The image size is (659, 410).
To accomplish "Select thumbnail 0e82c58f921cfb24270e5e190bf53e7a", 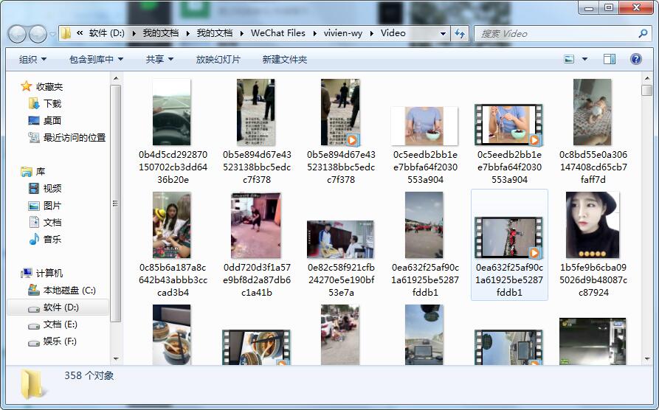I will click(340, 239).
